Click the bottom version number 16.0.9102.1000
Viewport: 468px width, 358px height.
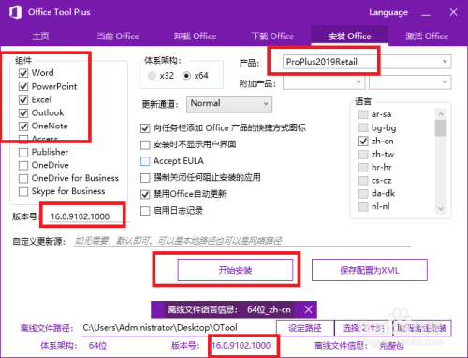(241, 346)
